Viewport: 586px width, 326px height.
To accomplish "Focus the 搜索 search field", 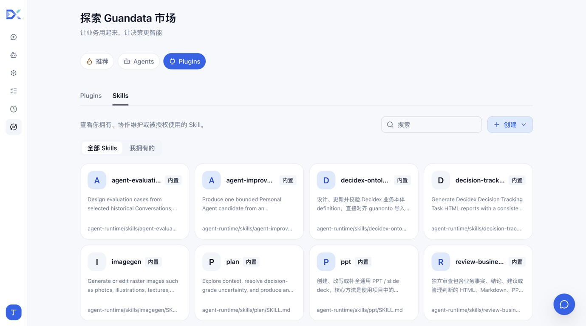I will (431, 125).
